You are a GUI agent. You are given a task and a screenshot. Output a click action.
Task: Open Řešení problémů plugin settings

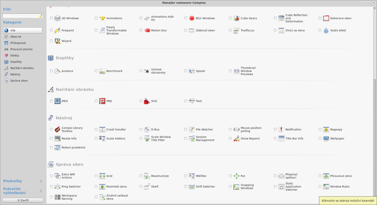click(73, 148)
